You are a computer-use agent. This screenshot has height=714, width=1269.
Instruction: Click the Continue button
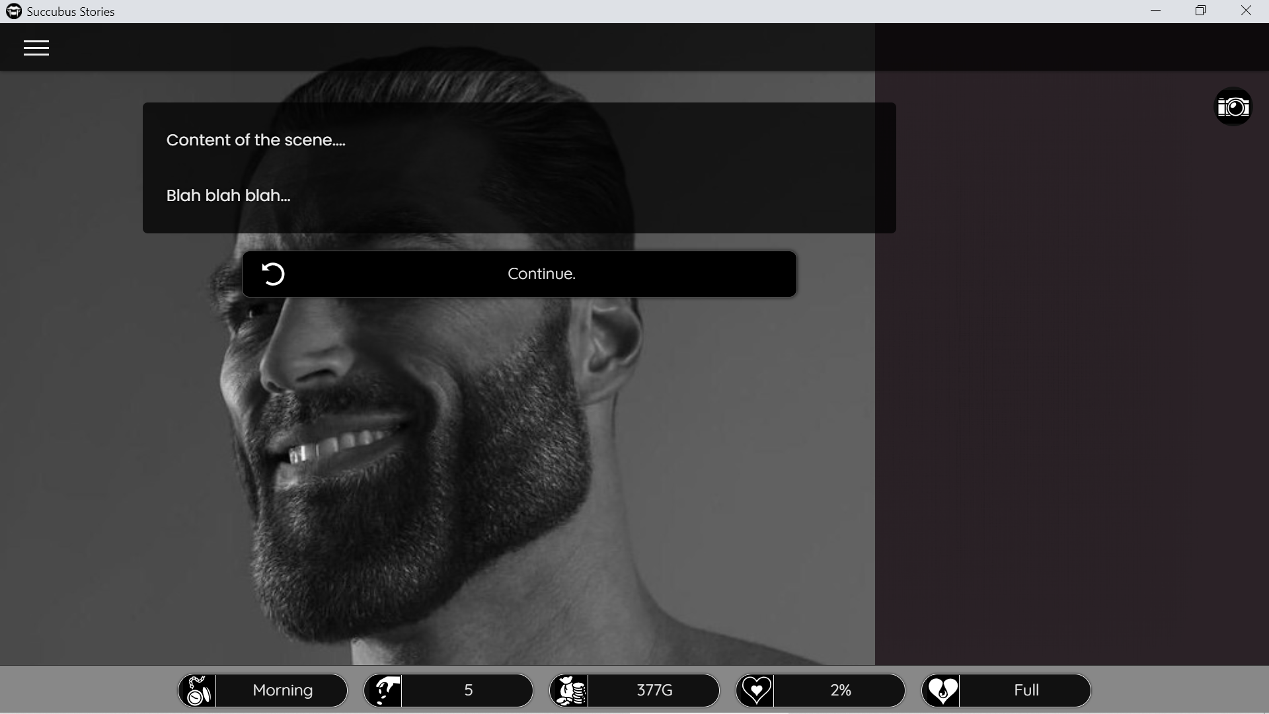point(519,274)
